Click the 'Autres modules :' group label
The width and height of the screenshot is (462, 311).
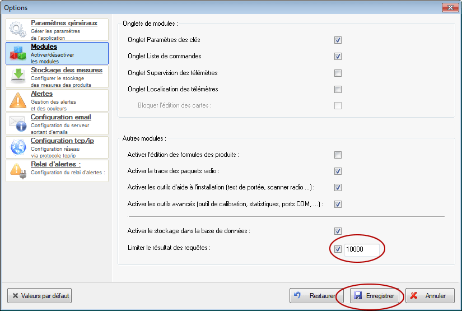(x=144, y=138)
